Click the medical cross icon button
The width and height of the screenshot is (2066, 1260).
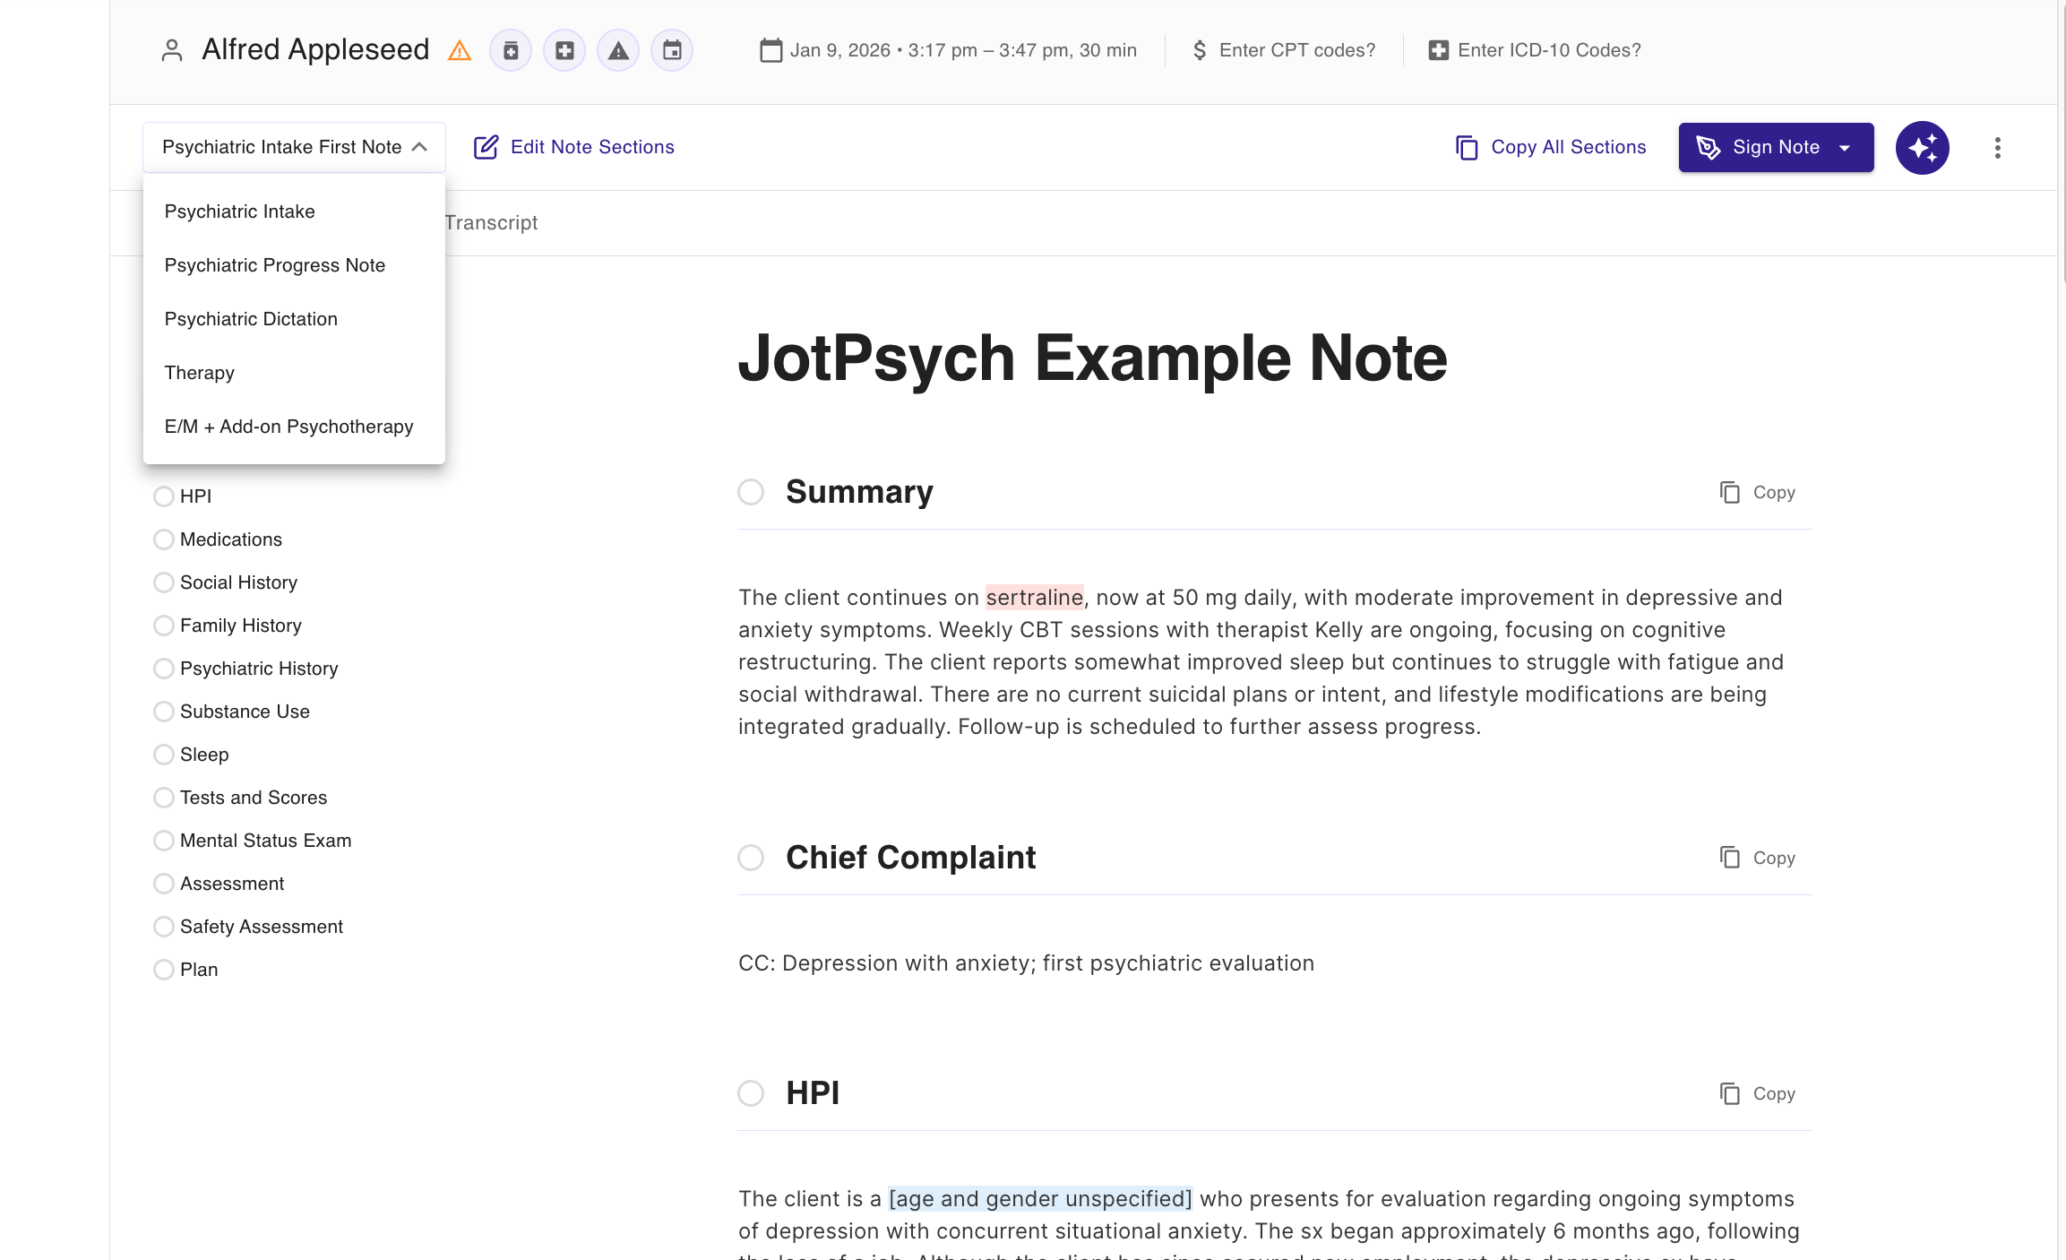pyautogui.click(x=564, y=51)
